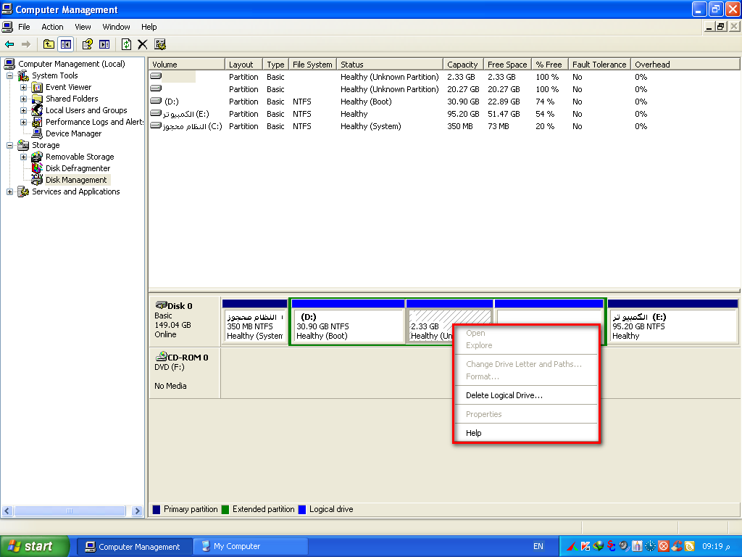The width and height of the screenshot is (742, 557).
Task: Click the Help question-mark toolbar icon
Action: pos(87,44)
